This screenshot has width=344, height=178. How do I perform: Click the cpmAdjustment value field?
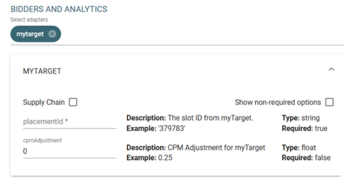tap(69, 151)
